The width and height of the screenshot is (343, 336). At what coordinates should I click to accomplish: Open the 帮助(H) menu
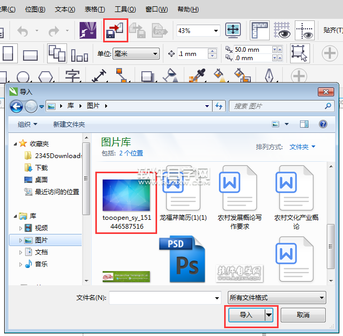click(188, 9)
